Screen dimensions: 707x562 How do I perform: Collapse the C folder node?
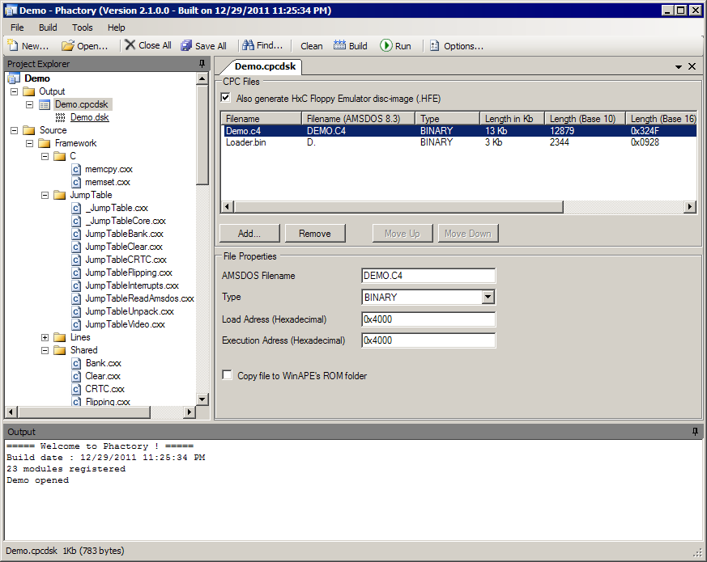45,156
